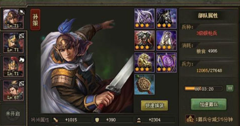Click the 孙策 name tag
Screen dimensions: 240x126
click(35, 20)
